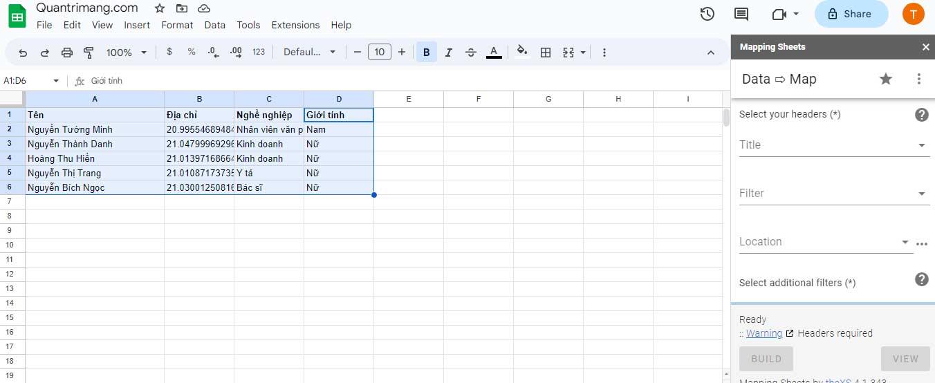Click the move to folder icon

[x=182, y=8]
